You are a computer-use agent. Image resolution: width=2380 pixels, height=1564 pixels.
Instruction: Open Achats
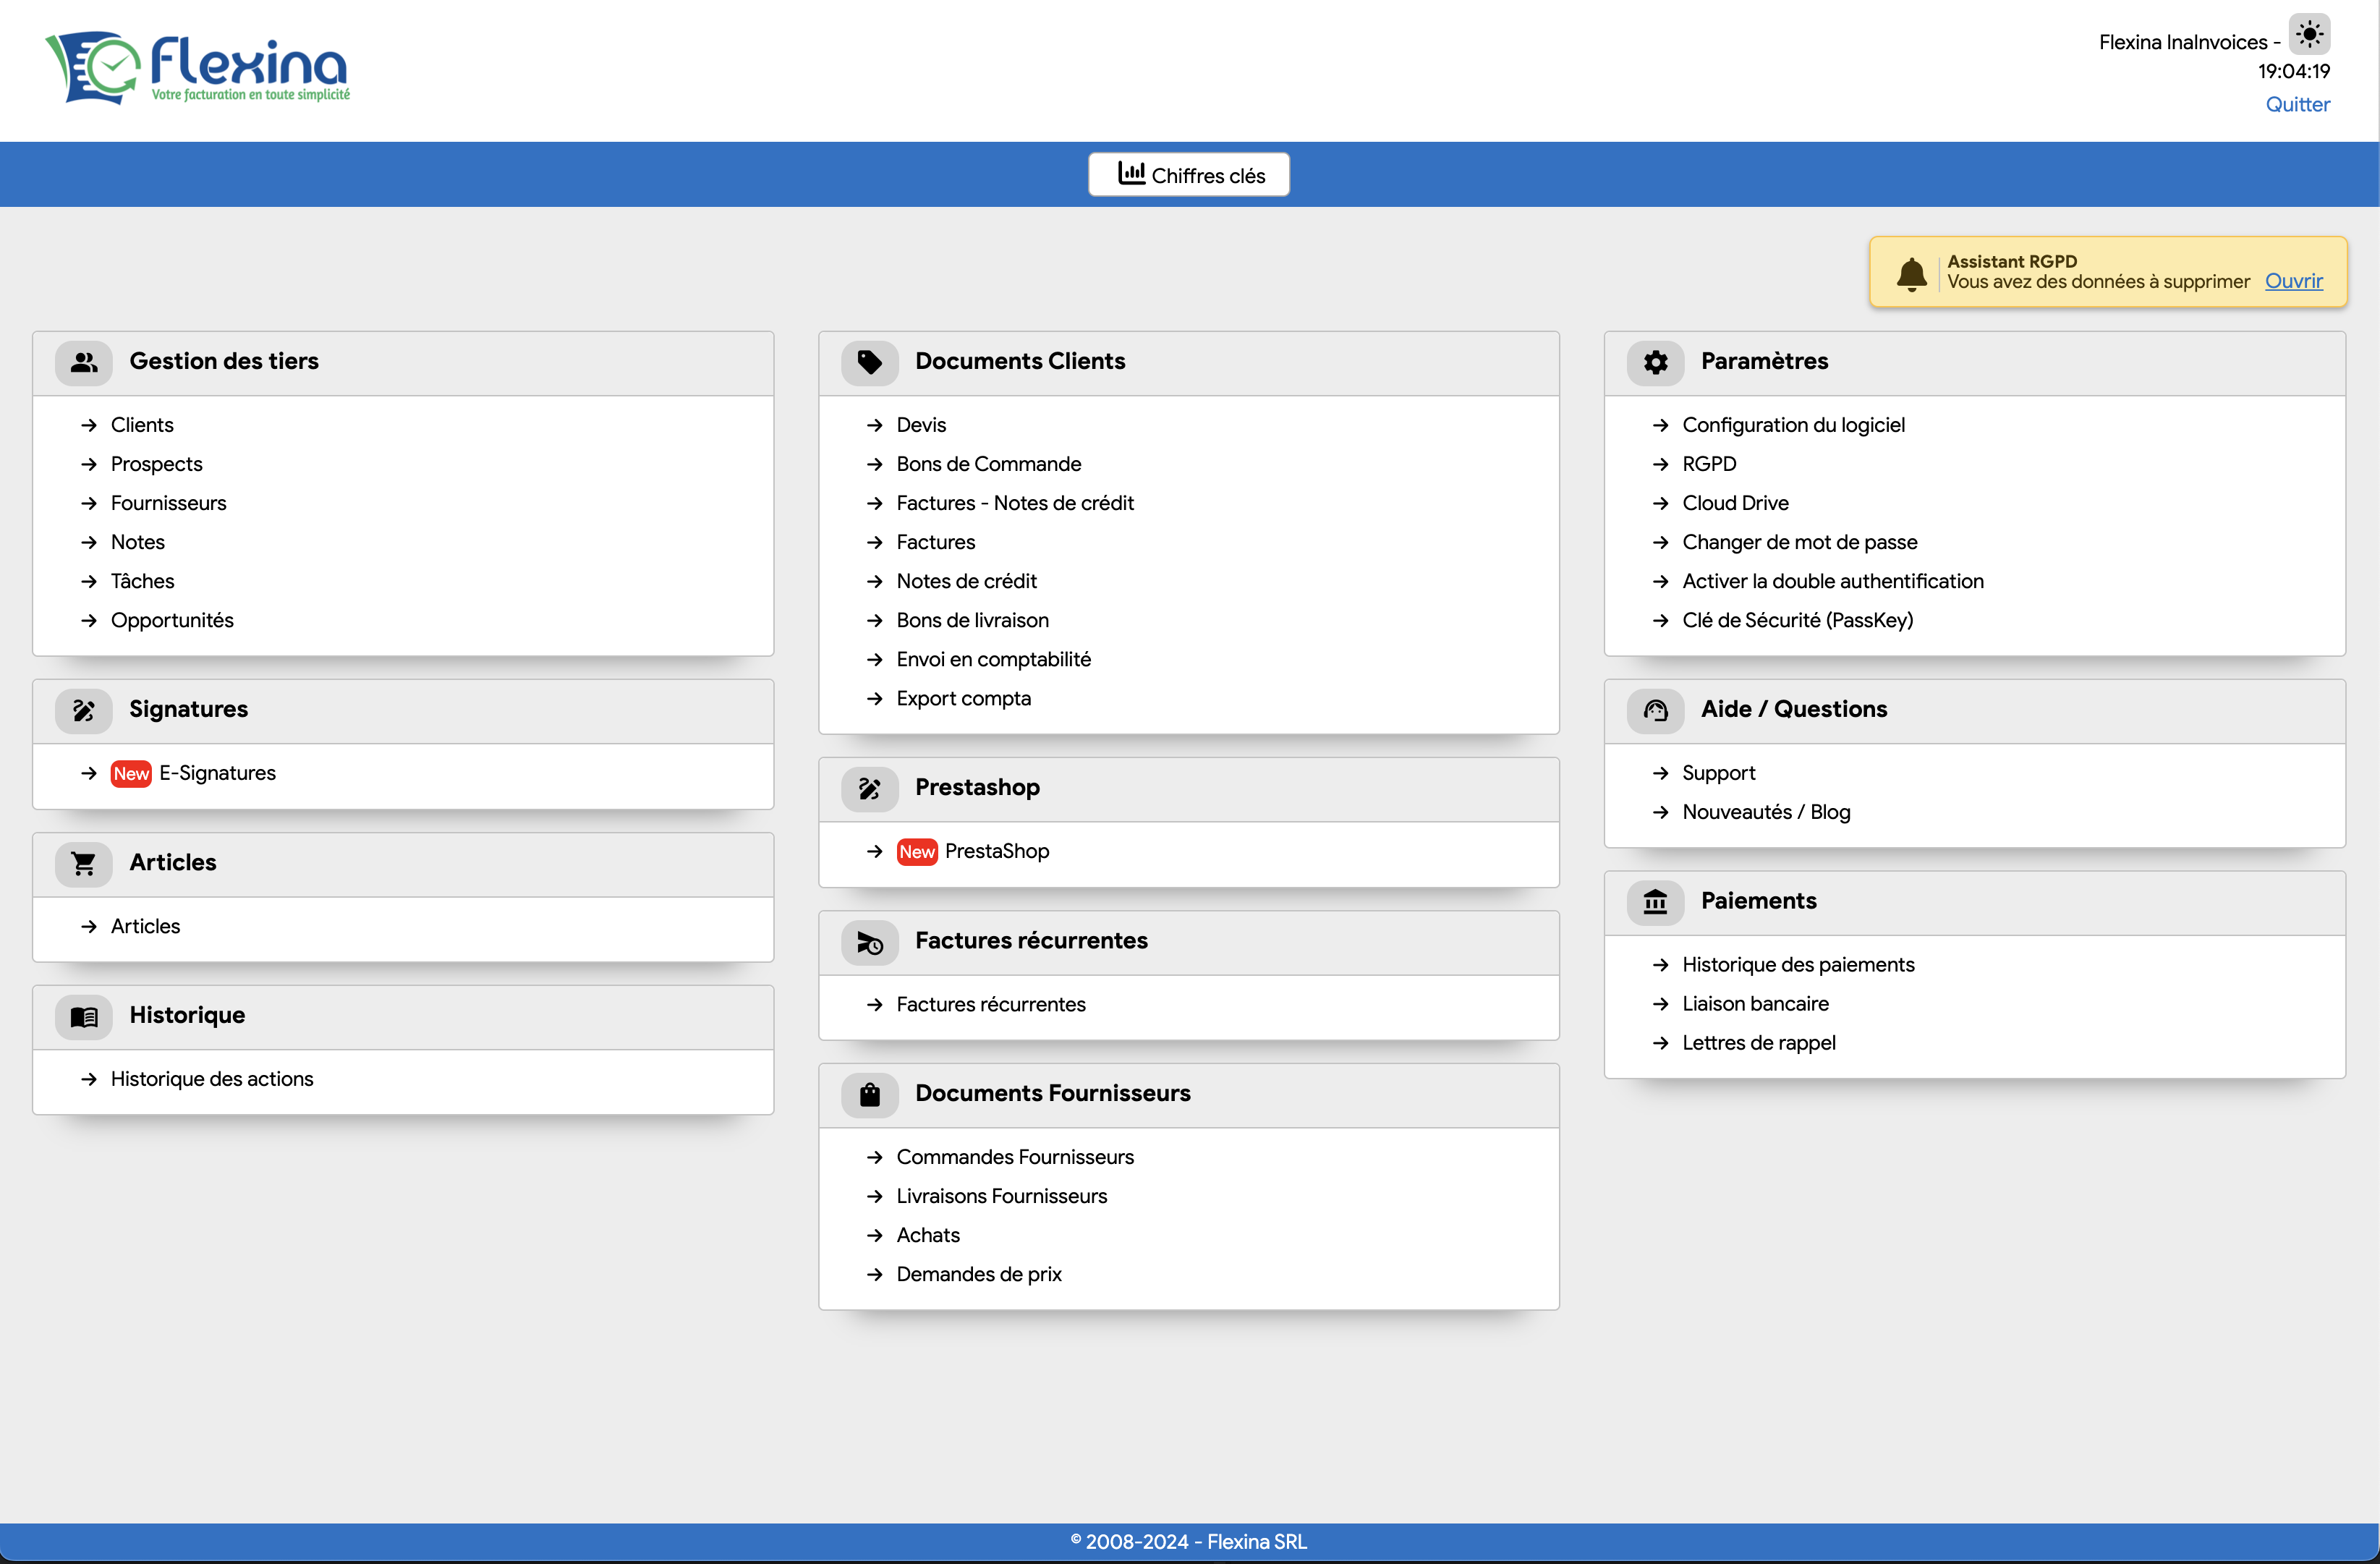point(928,1235)
